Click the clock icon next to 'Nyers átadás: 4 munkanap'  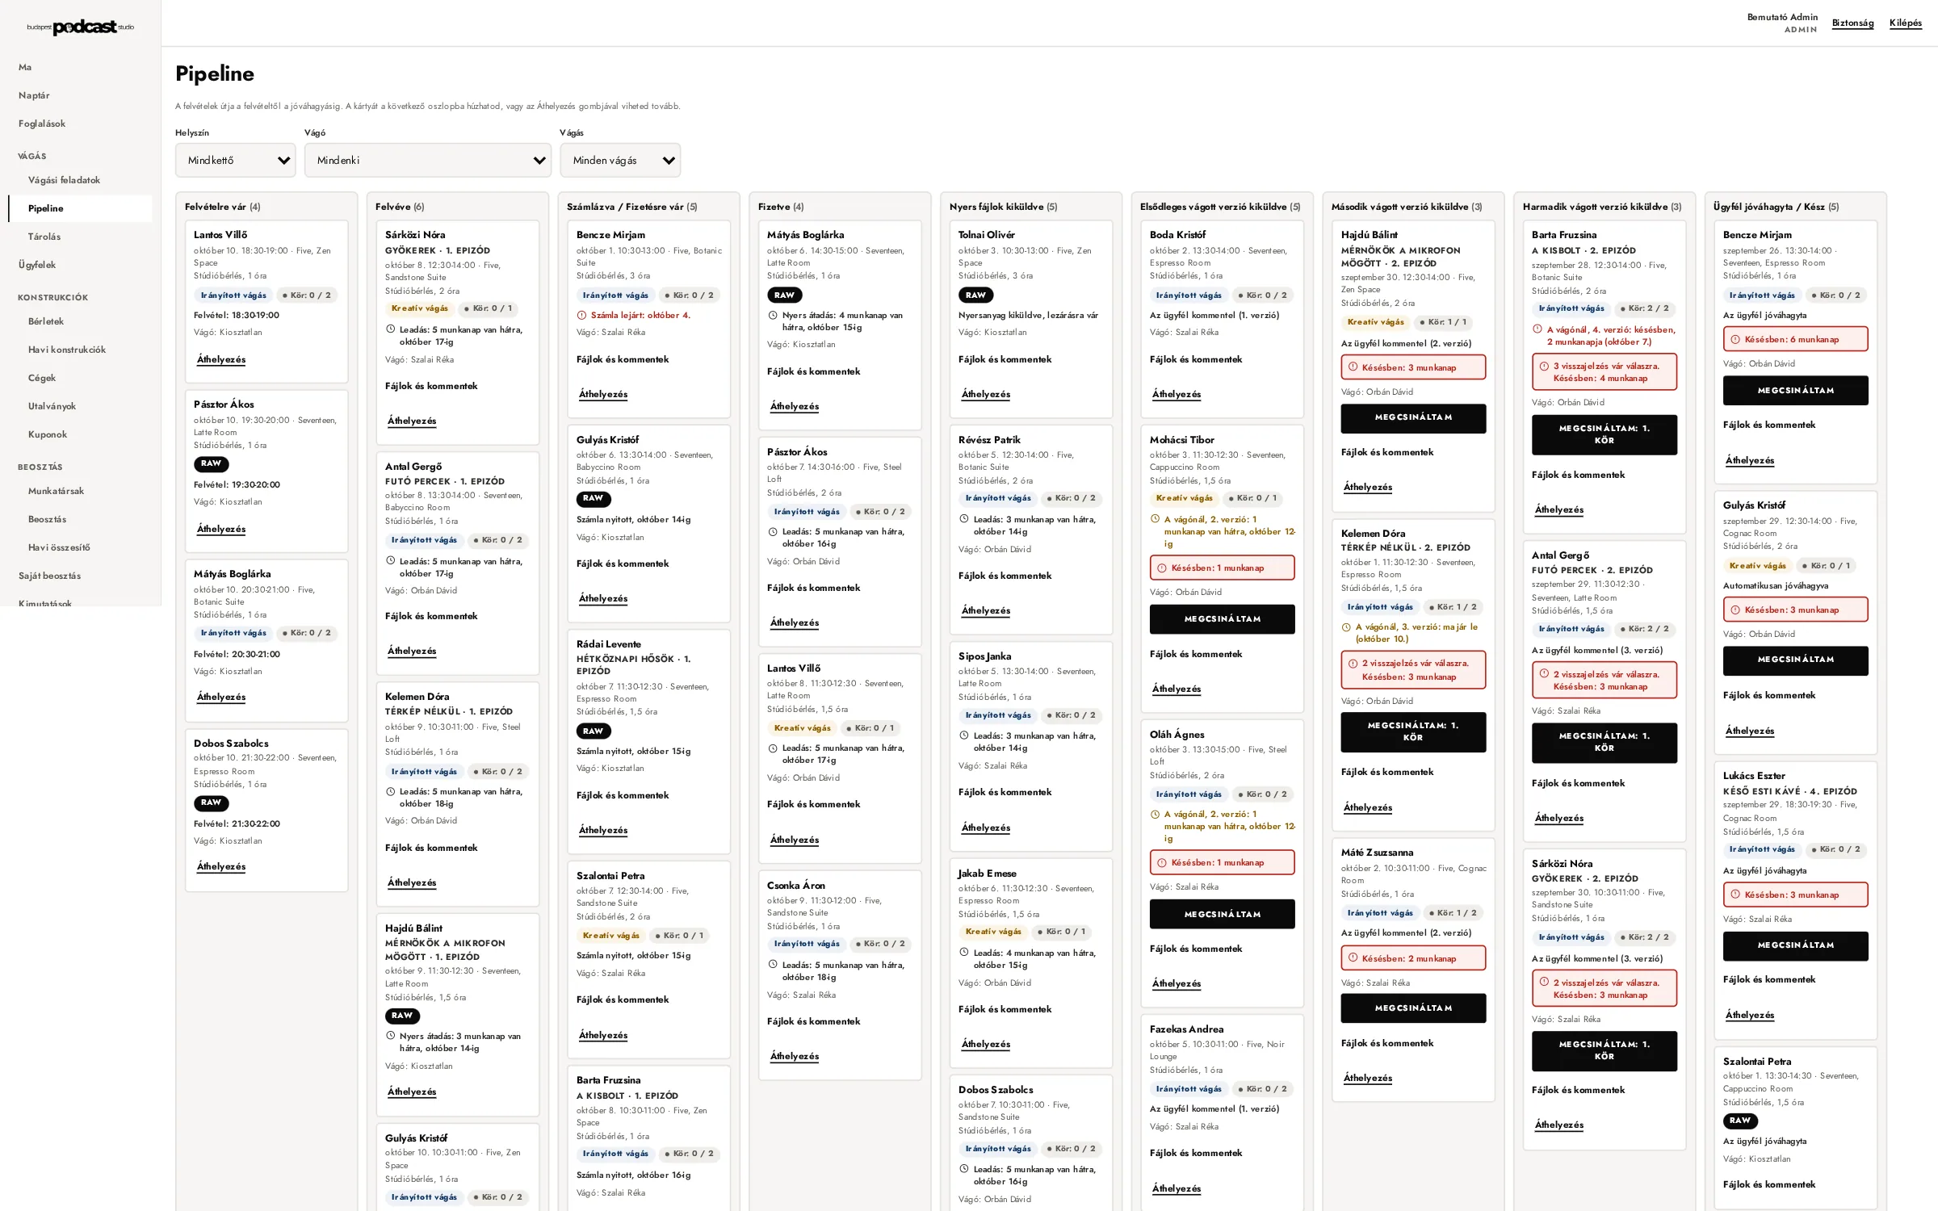773,316
